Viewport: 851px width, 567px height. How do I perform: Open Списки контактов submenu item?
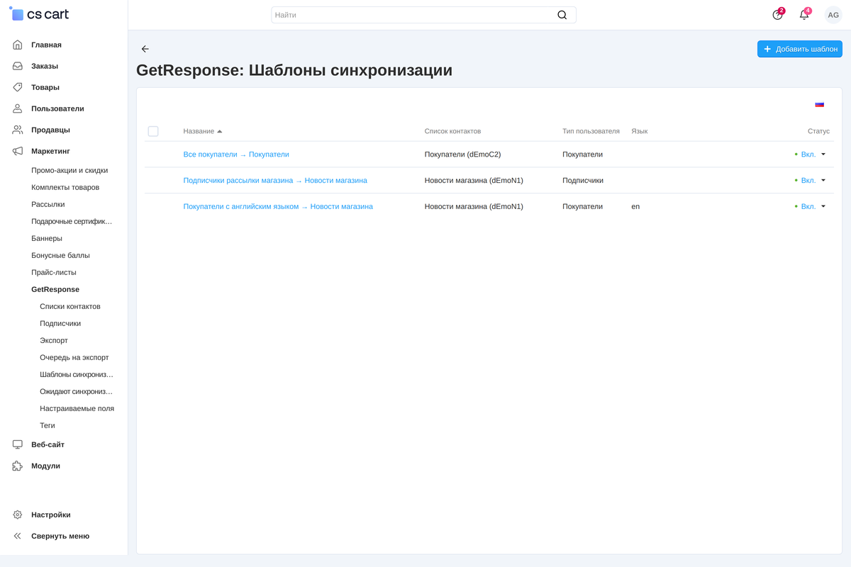(x=70, y=306)
